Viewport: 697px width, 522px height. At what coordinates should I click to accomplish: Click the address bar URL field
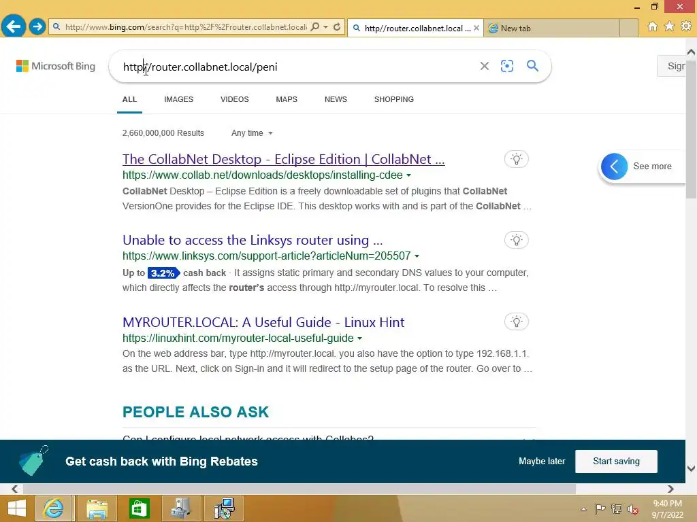click(x=186, y=27)
